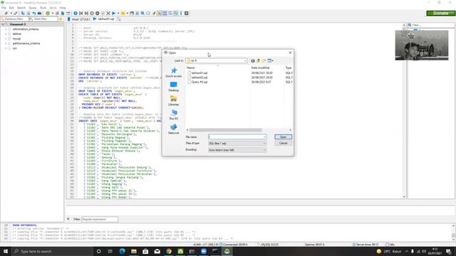Select file latihan01.sql in Open dialog

click(199, 73)
